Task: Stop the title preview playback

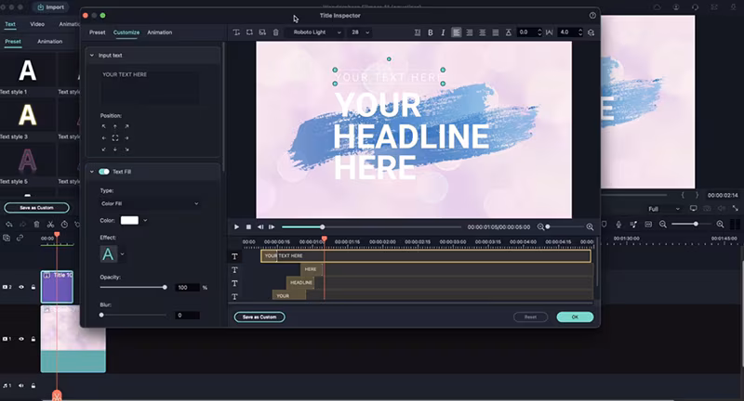Action: 248,226
